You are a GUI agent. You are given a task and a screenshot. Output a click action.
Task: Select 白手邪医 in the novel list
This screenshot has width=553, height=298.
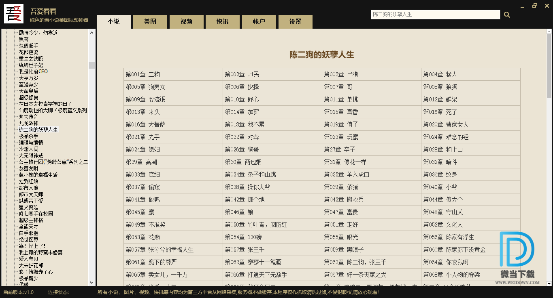coord(28,233)
